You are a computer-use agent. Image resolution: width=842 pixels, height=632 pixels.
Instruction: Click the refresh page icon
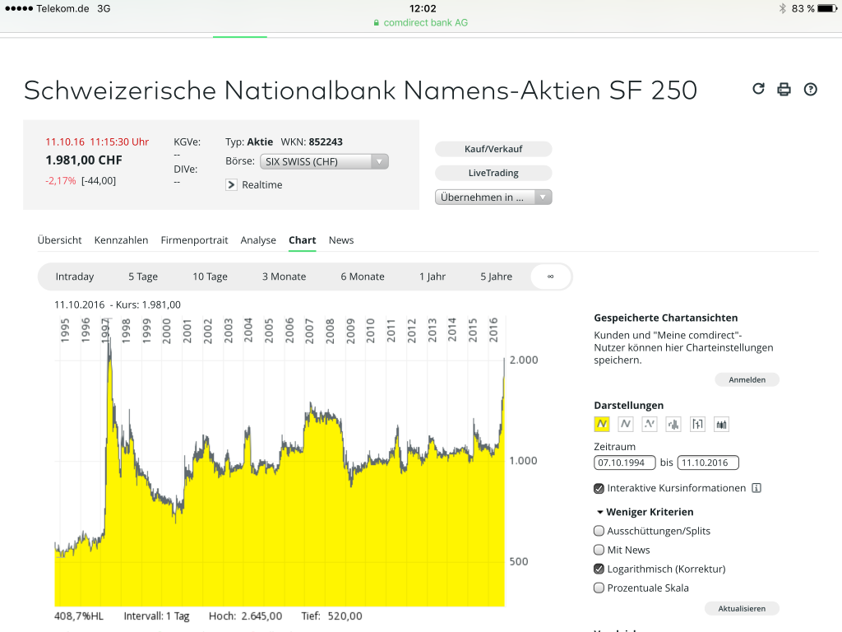[x=759, y=89]
